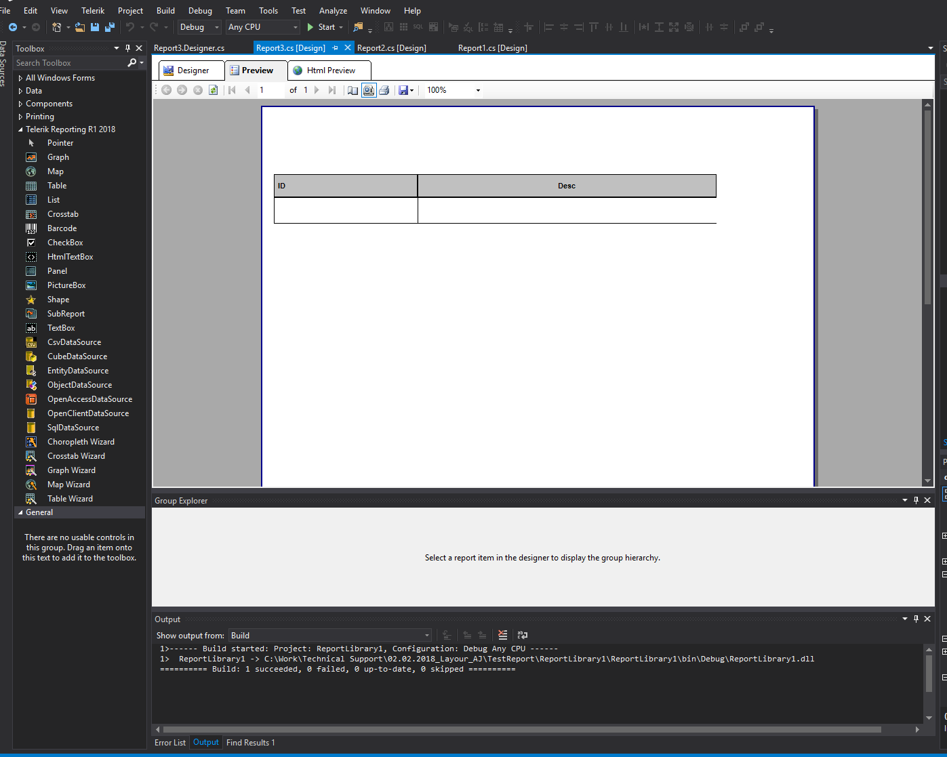Image resolution: width=947 pixels, height=757 pixels.
Task: Expand the All Windows Forms group
Action: (20, 78)
